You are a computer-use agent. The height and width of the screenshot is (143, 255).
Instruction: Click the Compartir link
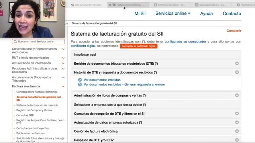[x=234, y=31]
